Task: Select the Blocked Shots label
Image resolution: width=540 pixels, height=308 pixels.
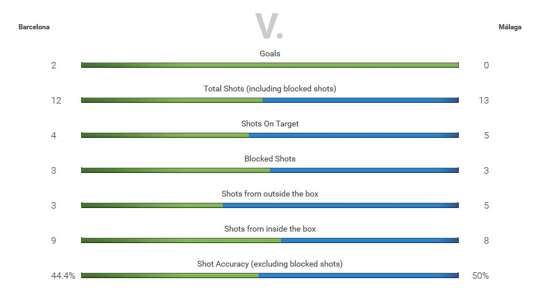Action: tap(270, 159)
